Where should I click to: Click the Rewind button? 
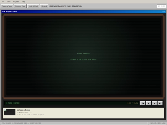point(44,6)
